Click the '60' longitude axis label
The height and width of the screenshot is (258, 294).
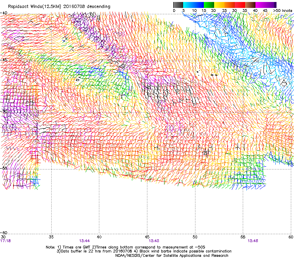291,237
